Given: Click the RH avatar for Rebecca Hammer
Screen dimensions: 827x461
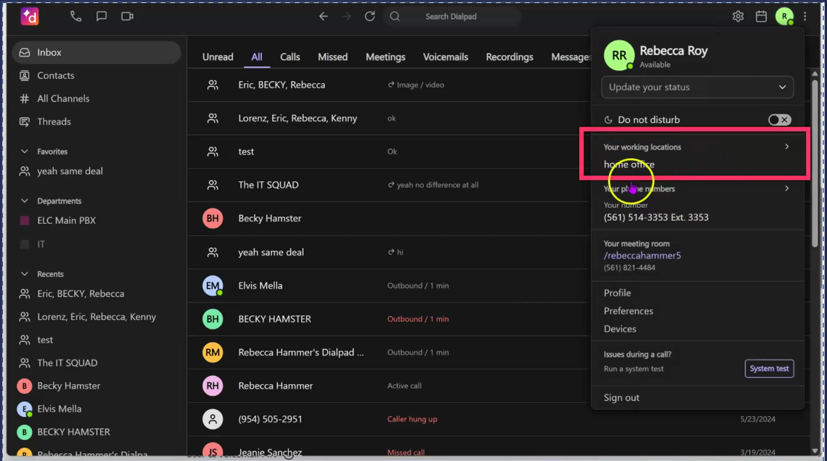Looking at the screenshot, I should click(x=213, y=386).
